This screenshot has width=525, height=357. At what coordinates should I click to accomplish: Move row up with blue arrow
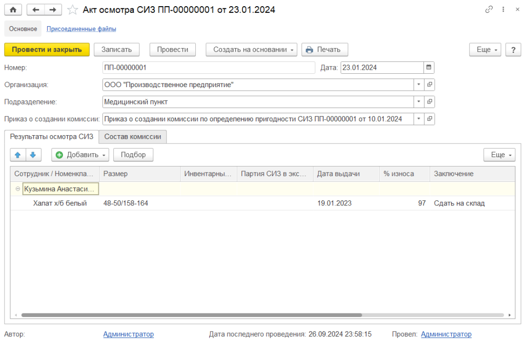(17, 155)
